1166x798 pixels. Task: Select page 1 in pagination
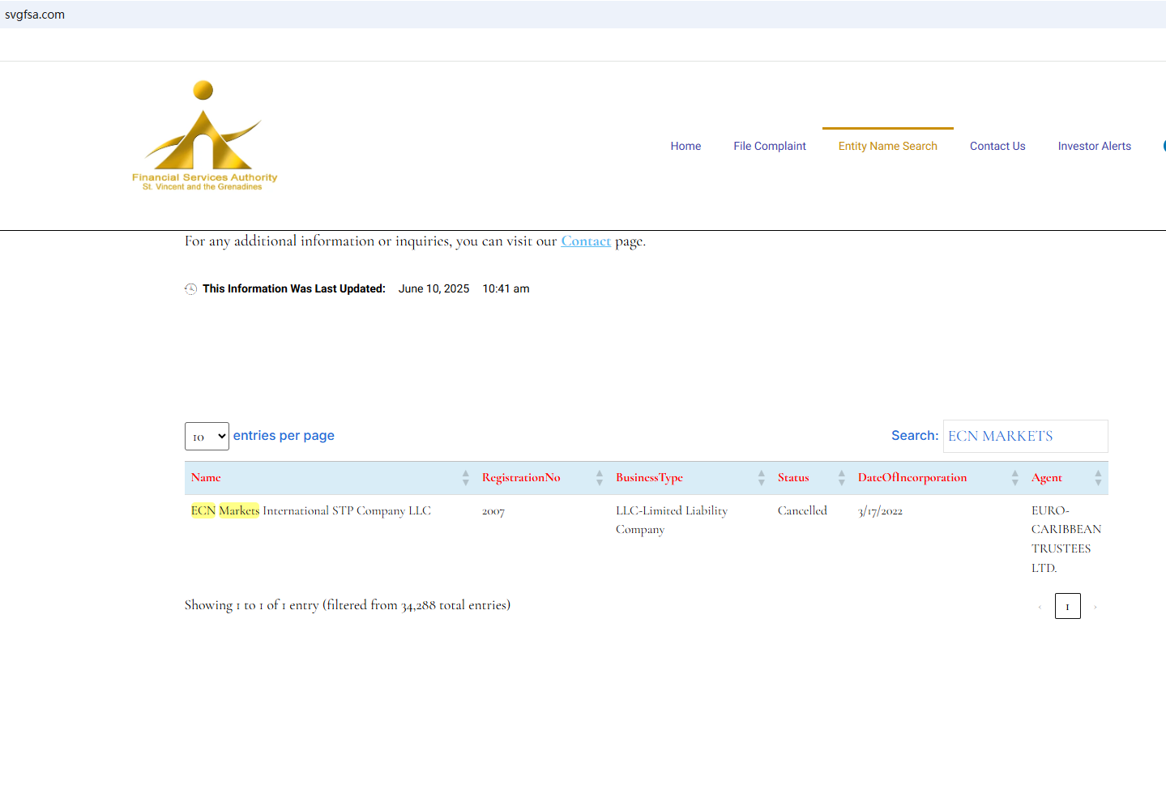coord(1067,606)
